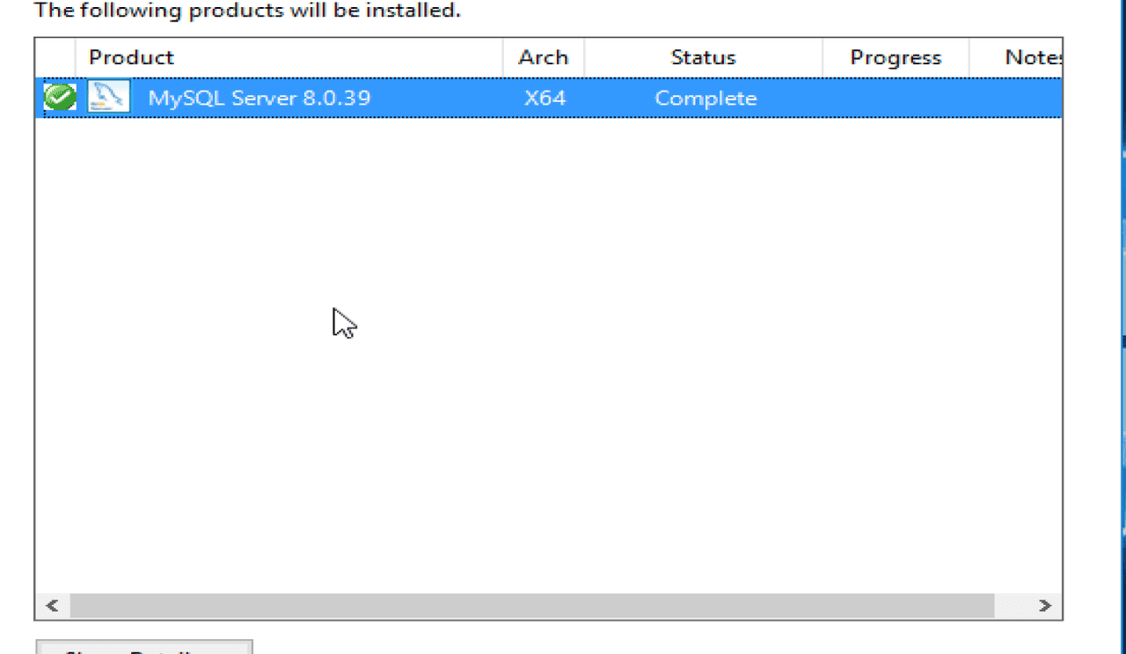Click the green checkmark status icon

click(x=60, y=98)
